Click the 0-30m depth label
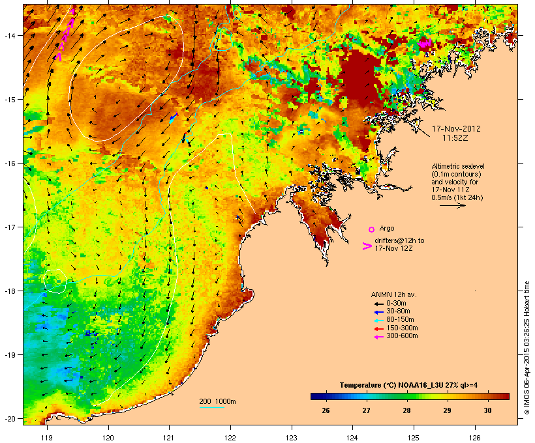The height and width of the screenshot is (443, 535). pyautogui.click(x=396, y=304)
